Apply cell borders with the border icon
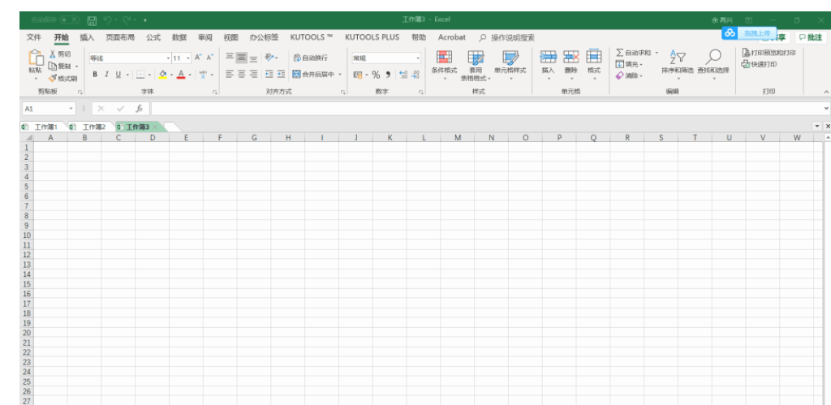 pos(140,75)
